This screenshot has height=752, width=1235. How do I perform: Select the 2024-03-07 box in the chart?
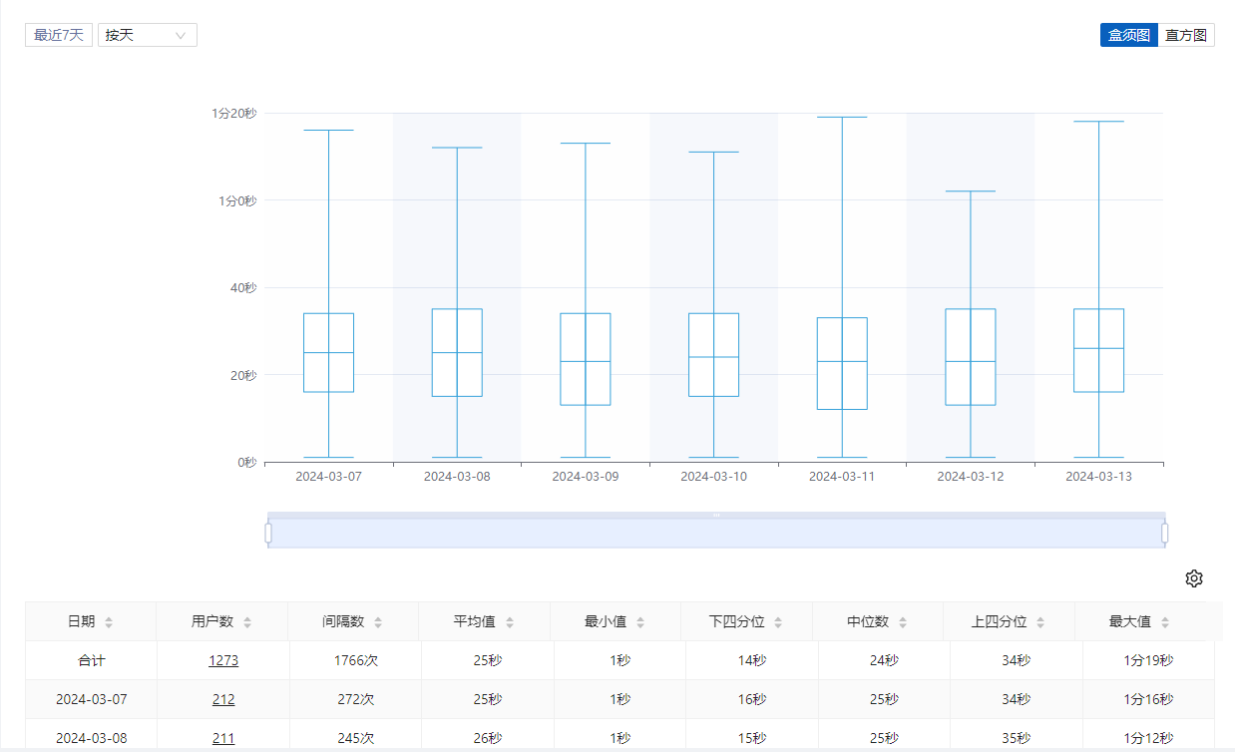coord(328,352)
